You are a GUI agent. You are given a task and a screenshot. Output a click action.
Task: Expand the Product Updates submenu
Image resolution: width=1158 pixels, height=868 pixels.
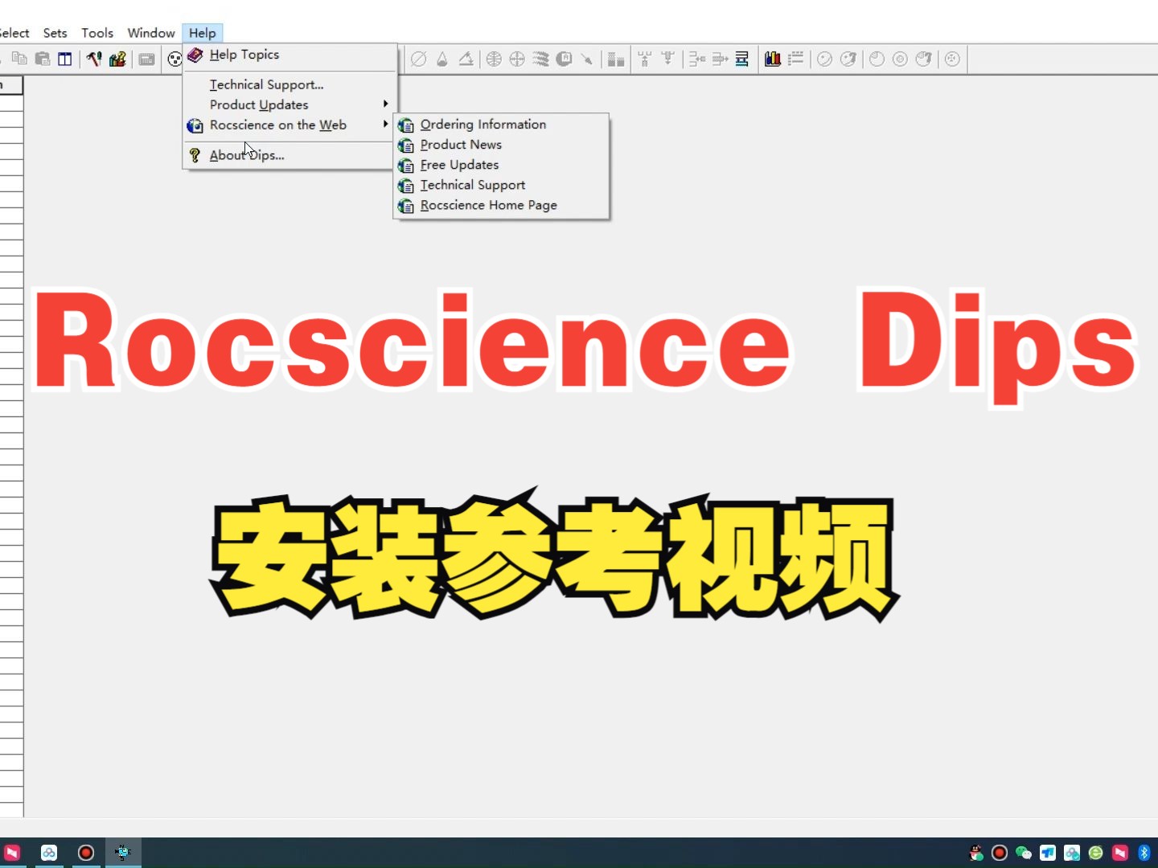pos(289,104)
